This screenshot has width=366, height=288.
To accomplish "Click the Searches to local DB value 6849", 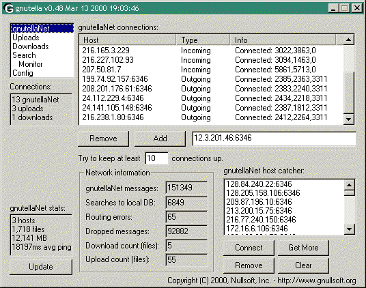I will click(x=186, y=203).
